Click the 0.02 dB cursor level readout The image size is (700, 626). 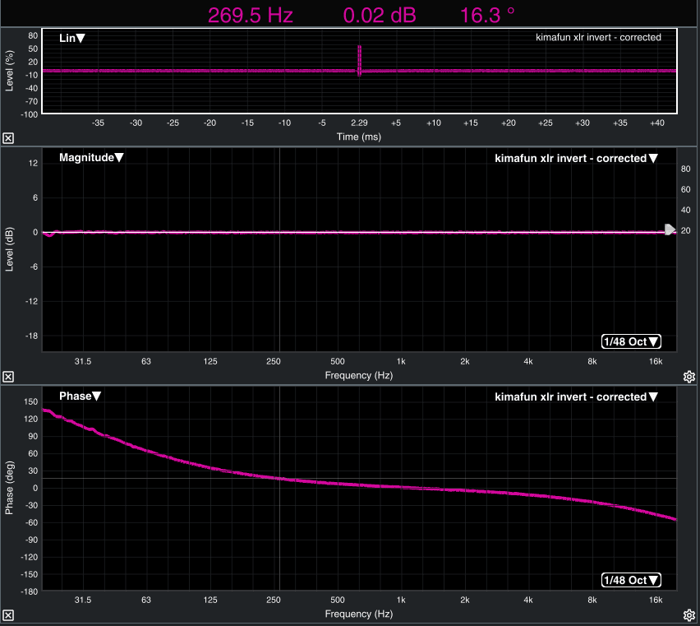(380, 15)
